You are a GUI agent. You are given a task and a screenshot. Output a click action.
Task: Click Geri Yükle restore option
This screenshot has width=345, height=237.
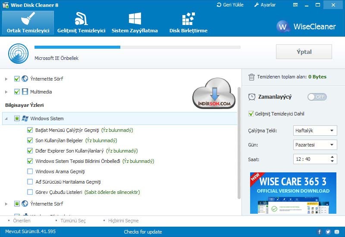230,5
